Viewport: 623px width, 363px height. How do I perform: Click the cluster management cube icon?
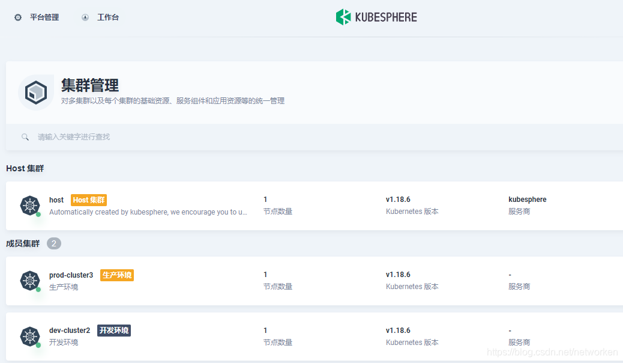(36, 93)
